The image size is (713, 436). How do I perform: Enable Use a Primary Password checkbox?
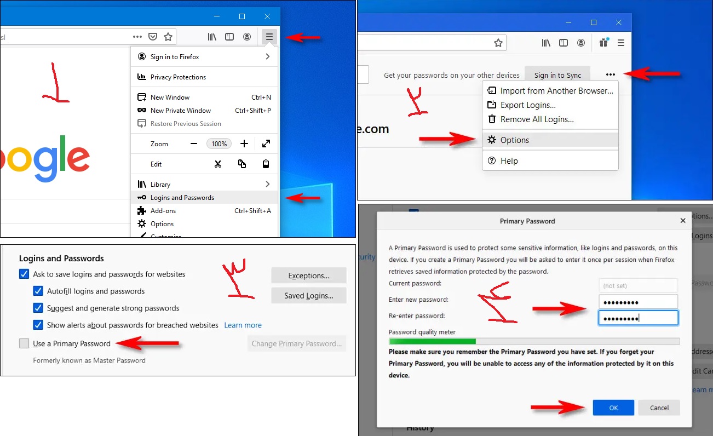click(24, 343)
